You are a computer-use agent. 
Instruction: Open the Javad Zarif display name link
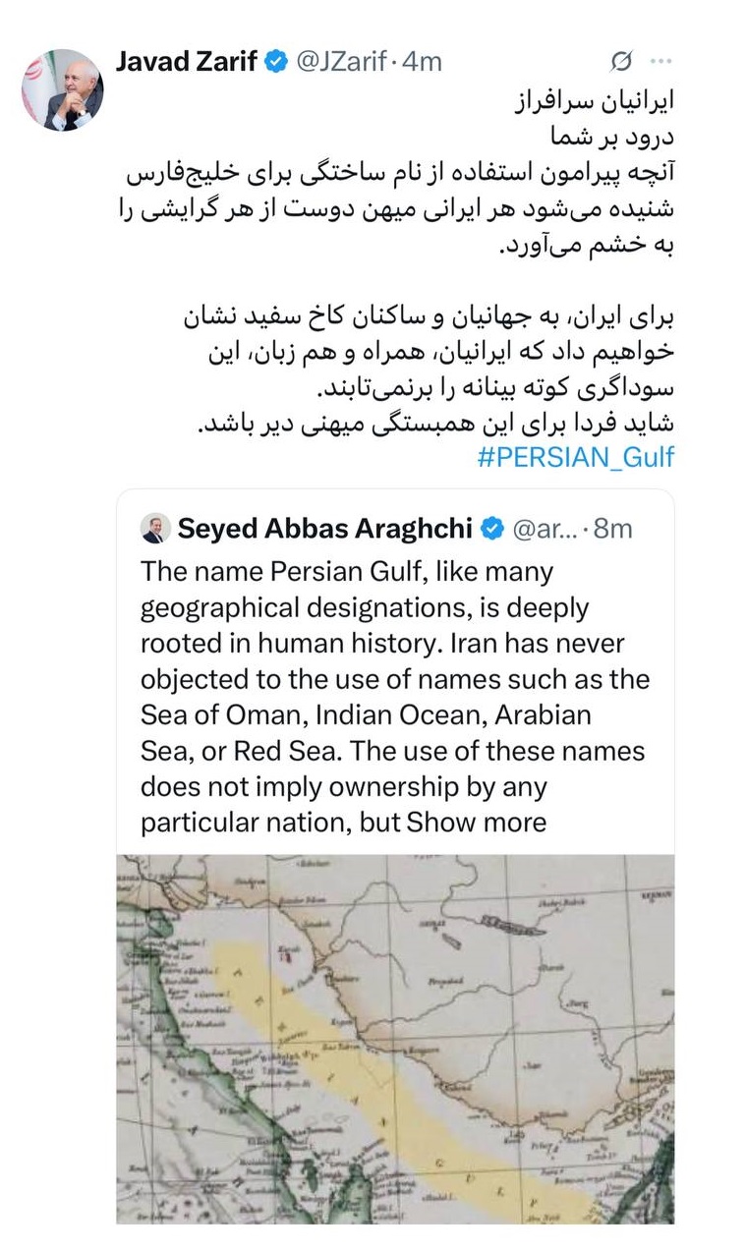pyautogui.click(x=187, y=62)
